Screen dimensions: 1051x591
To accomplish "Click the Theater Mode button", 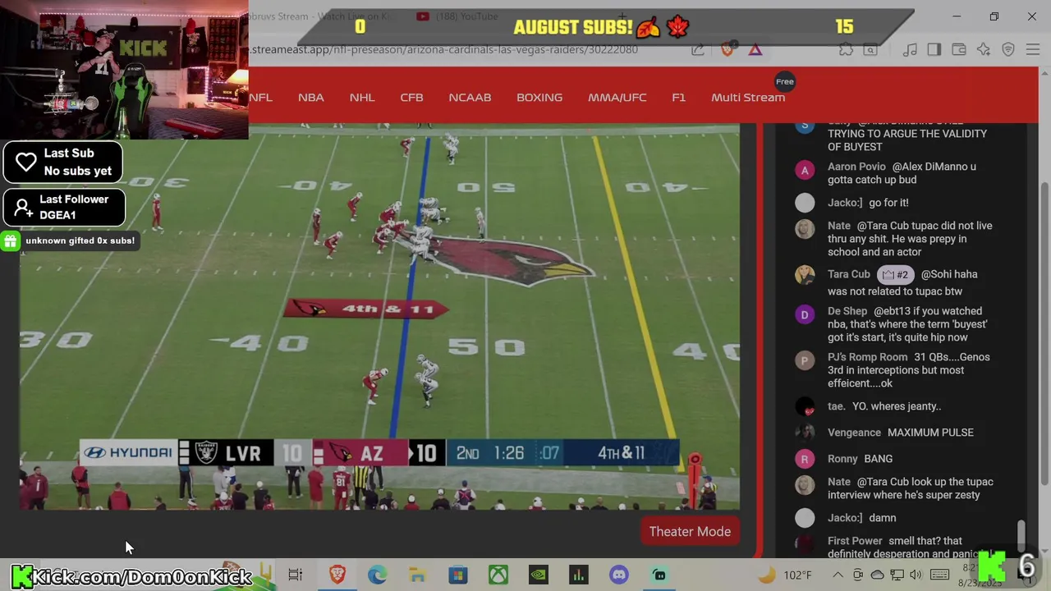I will [x=690, y=531].
